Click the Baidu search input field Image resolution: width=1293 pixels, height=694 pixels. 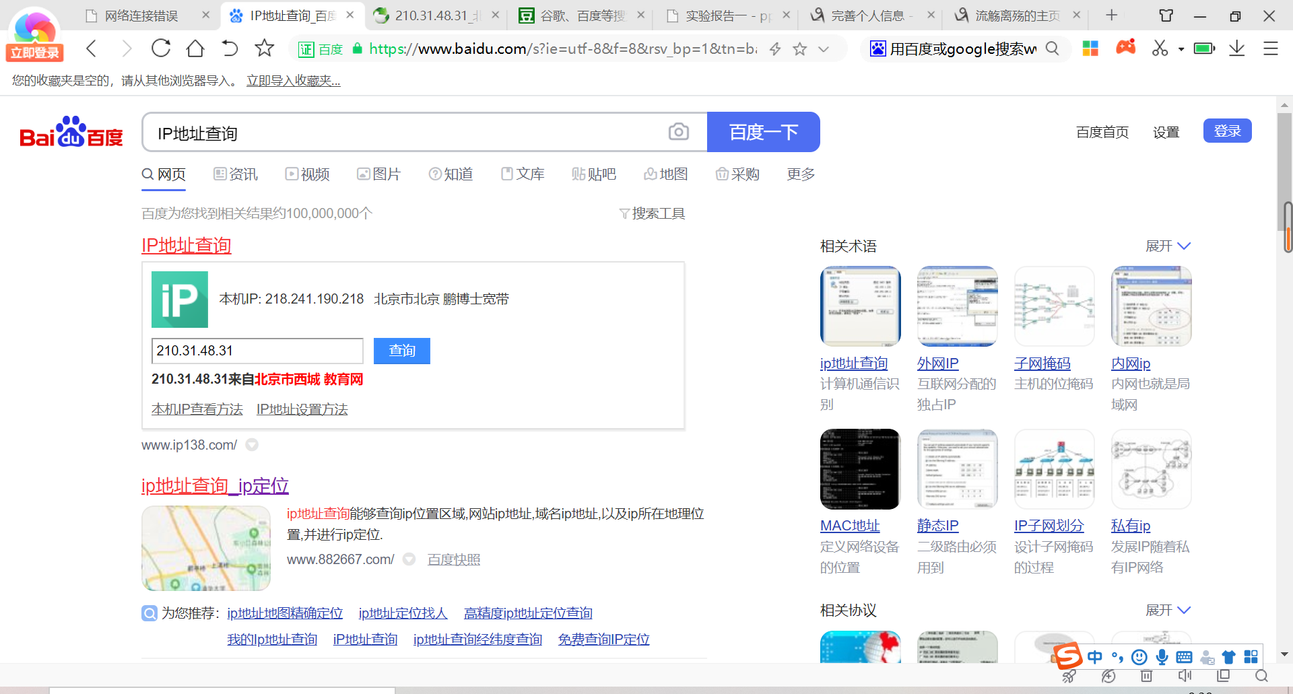click(404, 133)
